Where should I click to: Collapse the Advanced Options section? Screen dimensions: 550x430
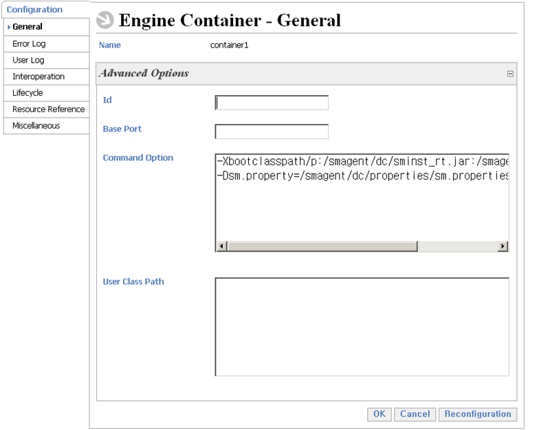[510, 74]
